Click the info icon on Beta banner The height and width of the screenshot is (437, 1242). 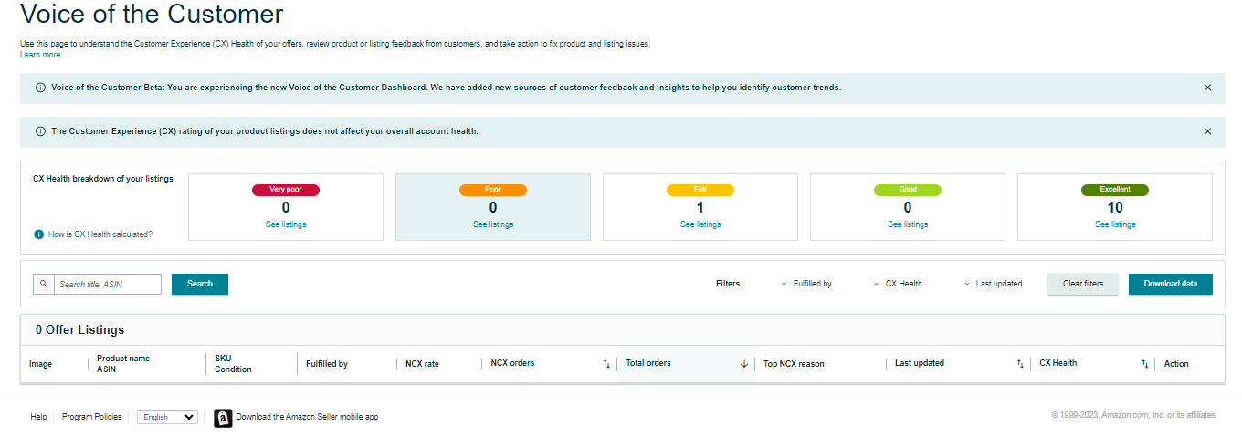tap(40, 88)
